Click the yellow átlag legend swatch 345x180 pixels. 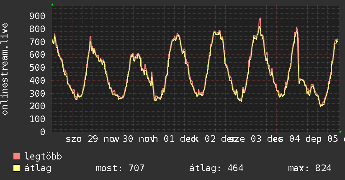(x=16, y=168)
